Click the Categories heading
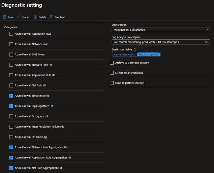Viewport: 214px width, 173px height. 11,27
